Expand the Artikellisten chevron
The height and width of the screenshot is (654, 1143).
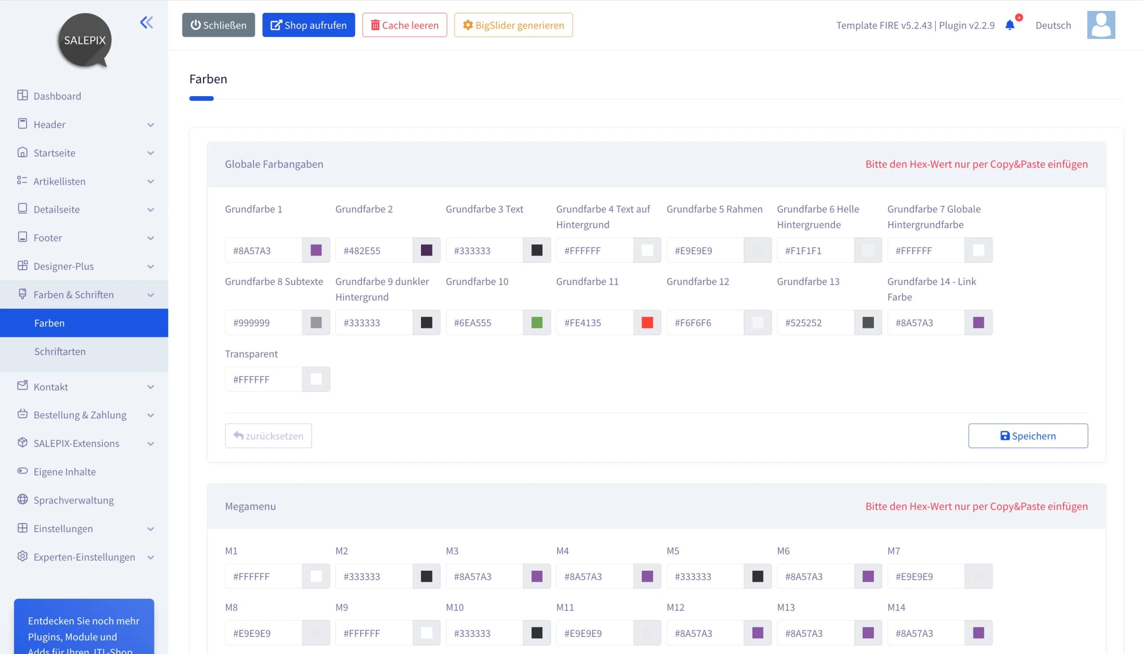(x=150, y=181)
